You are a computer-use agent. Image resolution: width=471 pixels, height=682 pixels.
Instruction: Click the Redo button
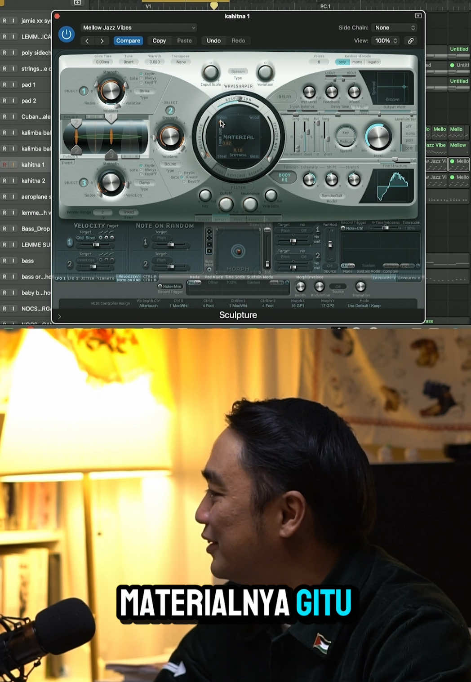[x=238, y=41]
